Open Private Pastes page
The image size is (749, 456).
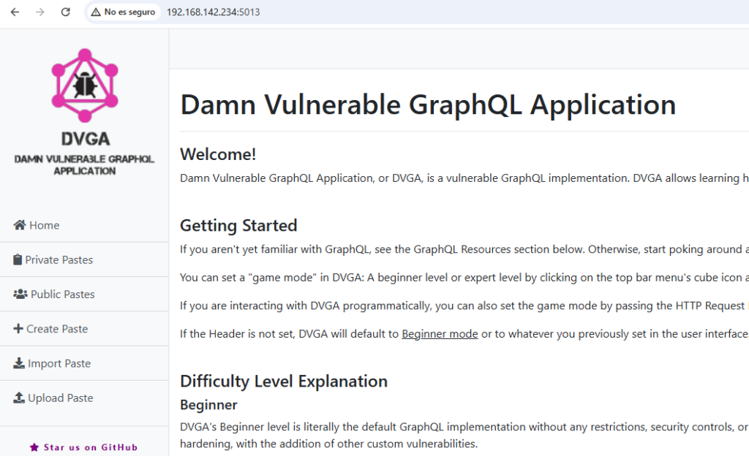pos(53,259)
